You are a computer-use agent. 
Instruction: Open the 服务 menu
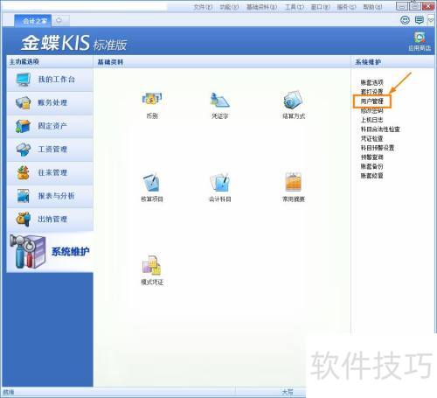pos(346,7)
